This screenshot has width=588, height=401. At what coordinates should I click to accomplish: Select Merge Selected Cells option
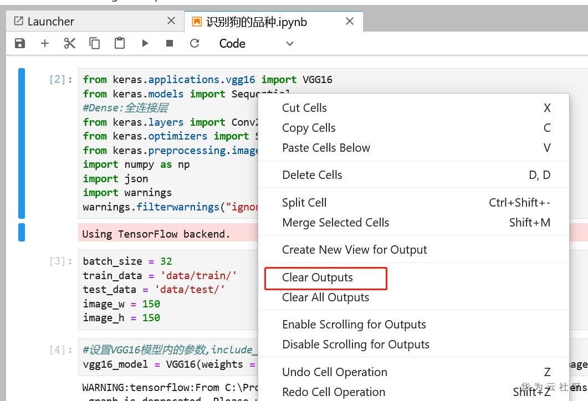[x=335, y=223]
